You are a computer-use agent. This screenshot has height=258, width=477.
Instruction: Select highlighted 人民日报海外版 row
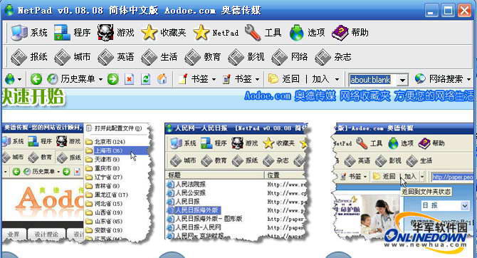point(194,210)
